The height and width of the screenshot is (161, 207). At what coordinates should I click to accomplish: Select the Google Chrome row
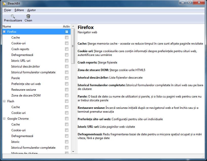click(36, 119)
